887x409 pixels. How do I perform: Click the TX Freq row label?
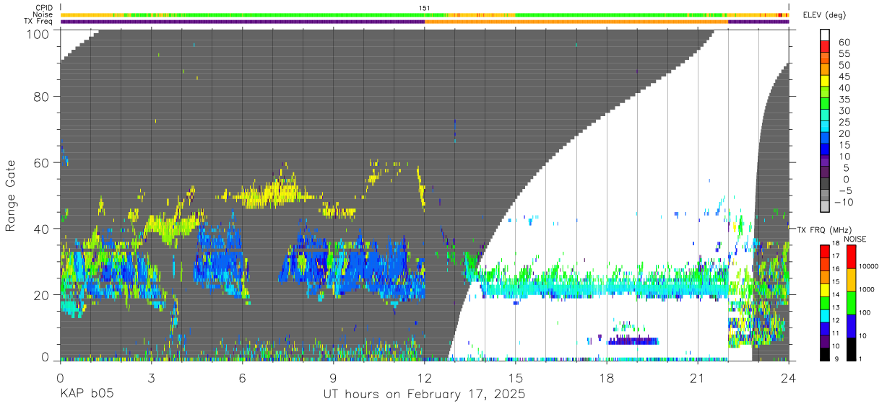pos(38,21)
